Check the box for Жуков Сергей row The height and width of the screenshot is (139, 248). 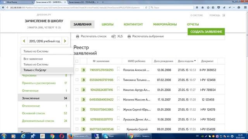77,109
